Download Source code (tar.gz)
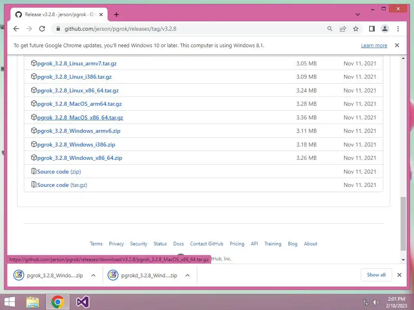Image resolution: width=414 pixels, height=310 pixels. coord(62,185)
